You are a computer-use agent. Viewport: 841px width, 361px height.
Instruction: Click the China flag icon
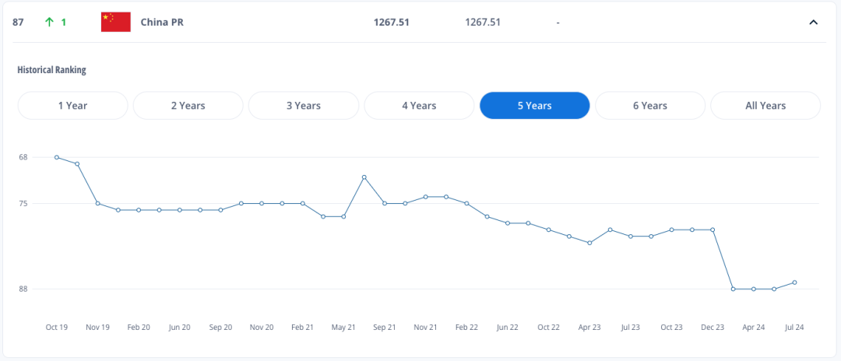point(116,22)
